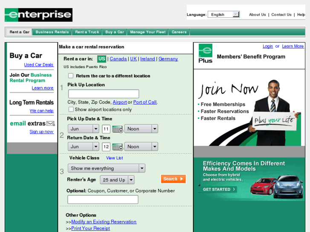Viewport: 310px width, 232px height.
Task: Click the pick up day field
Action: [x=106, y=129]
